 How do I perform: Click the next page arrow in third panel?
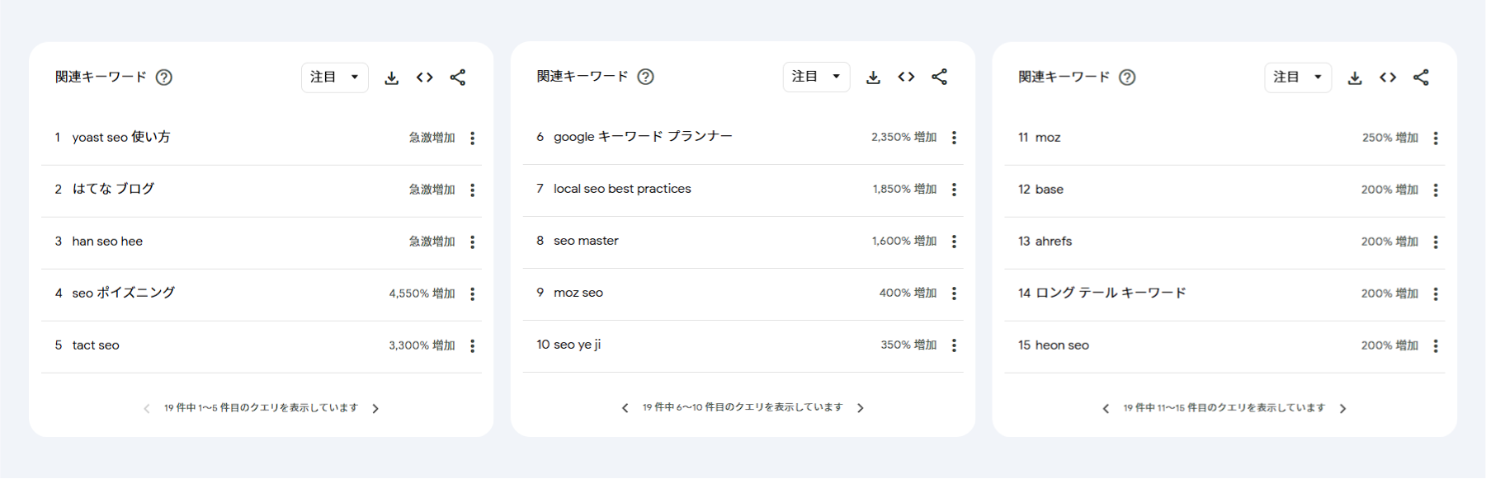click(x=1343, y=407)
